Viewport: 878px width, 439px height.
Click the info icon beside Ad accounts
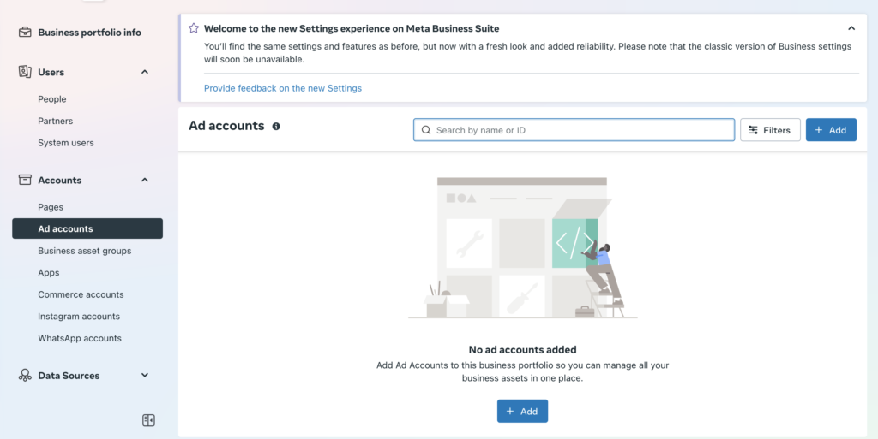pos(276,127)
